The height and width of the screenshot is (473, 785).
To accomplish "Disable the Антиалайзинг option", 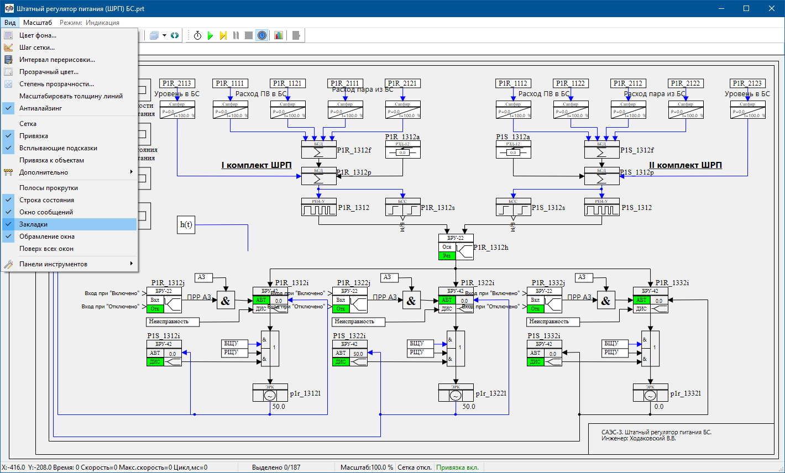I will (x=41, y=108).
